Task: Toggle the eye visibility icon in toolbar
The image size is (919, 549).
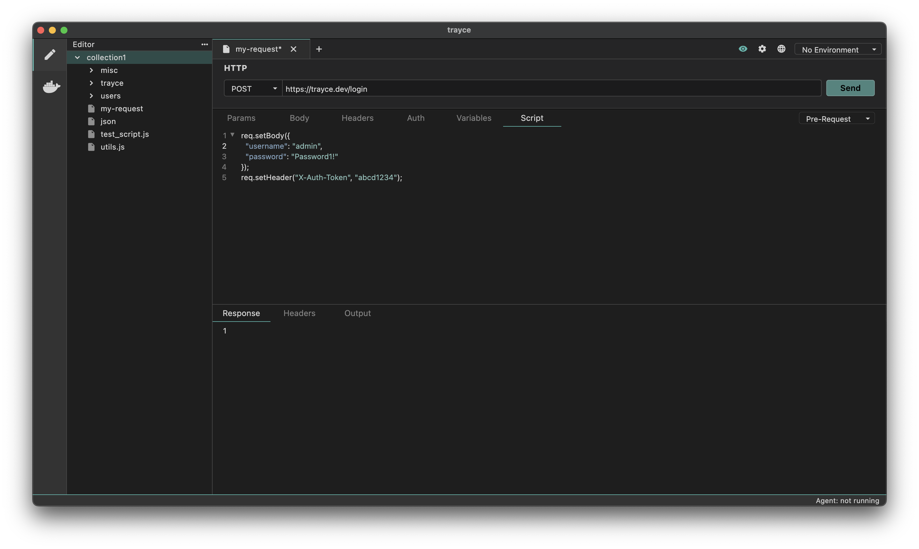Action: [x=743, y=49]
